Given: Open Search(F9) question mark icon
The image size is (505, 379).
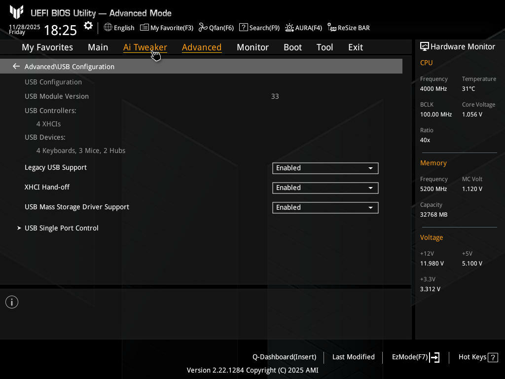Looking at the screenshot, I should [243, 28].
